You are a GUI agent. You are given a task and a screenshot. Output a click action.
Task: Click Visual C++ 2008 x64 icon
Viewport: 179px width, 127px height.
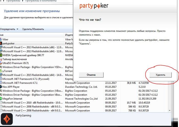(1, 110)
